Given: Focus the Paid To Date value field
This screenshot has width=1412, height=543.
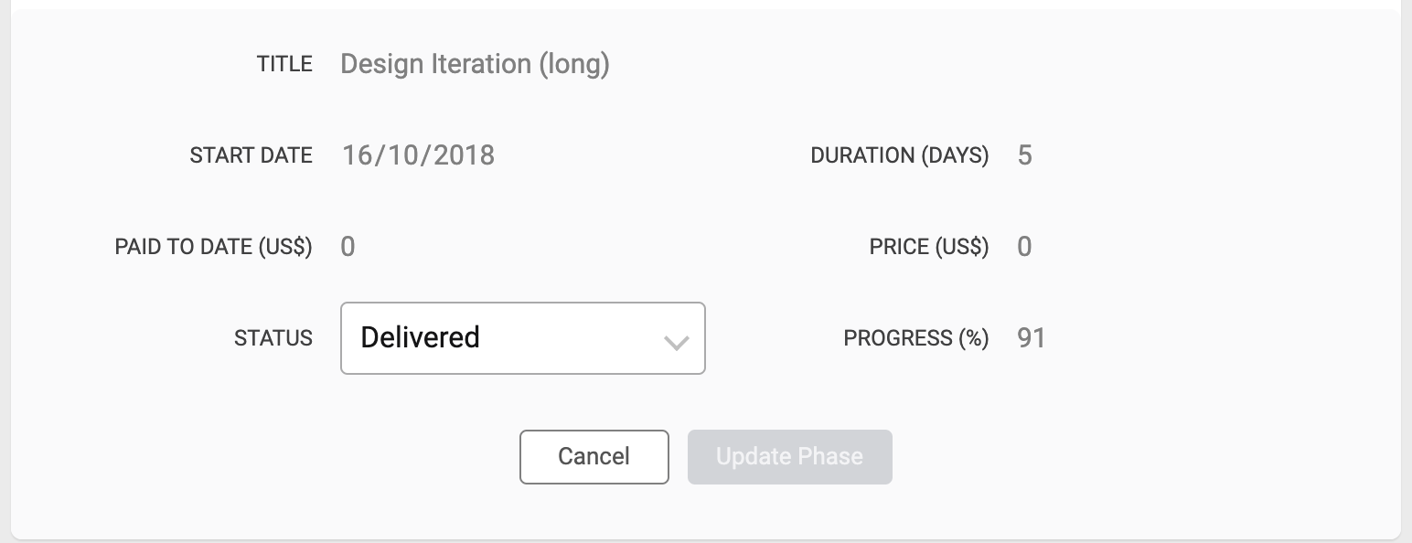Looking at the screenshot, I should click(x=348, y=247).
